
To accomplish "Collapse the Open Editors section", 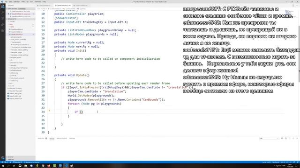I will 21,9.
